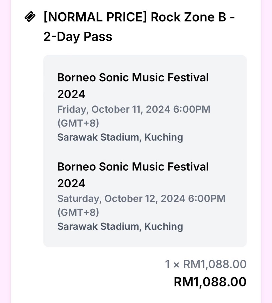Image resolution: width=272 pixels, height=303 pixels.
Task: Select the '1 × RM1,088.00' quantity line
Action: (205, 264)
